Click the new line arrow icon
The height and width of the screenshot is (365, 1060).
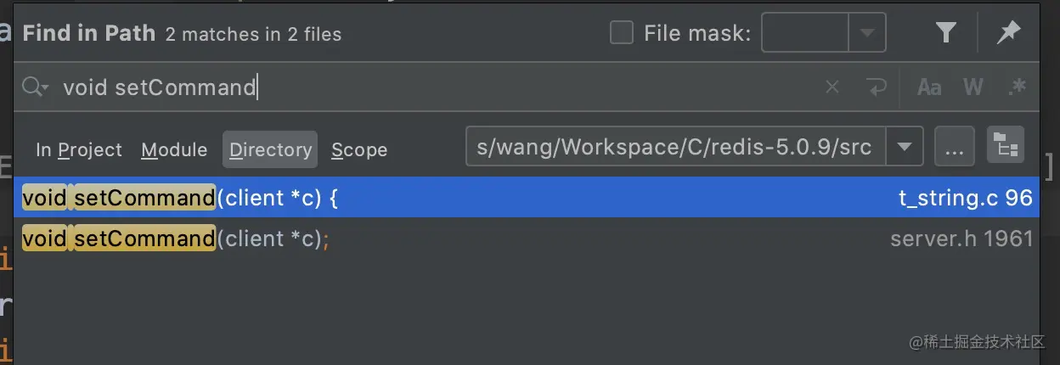876,87
